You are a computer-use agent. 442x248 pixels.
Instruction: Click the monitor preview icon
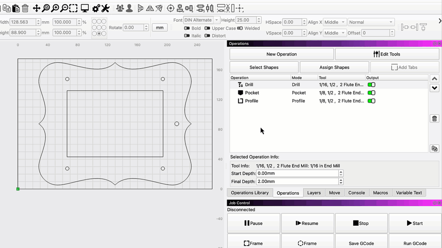85,8
